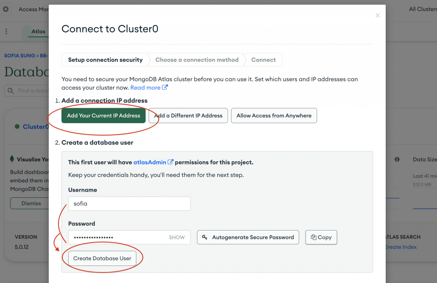Click the key icon for autogenerated password

(x=205, y=237)
